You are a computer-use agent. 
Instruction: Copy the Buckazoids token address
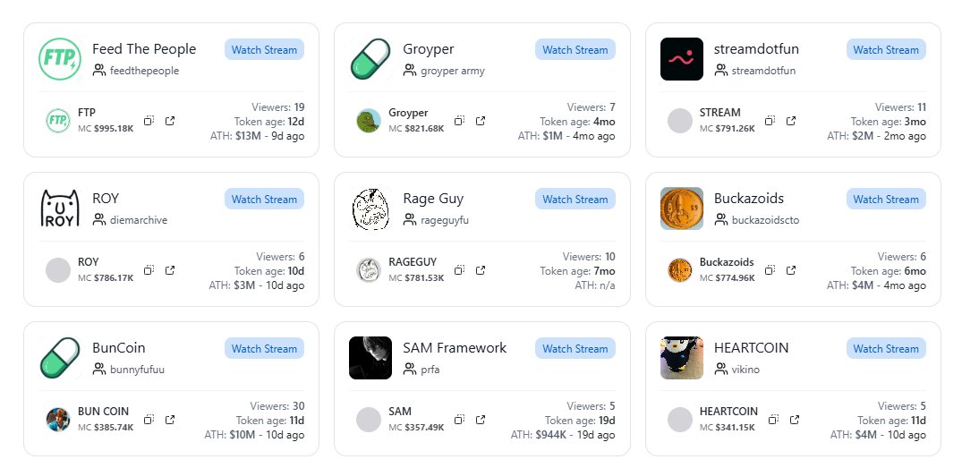[770, 270]
